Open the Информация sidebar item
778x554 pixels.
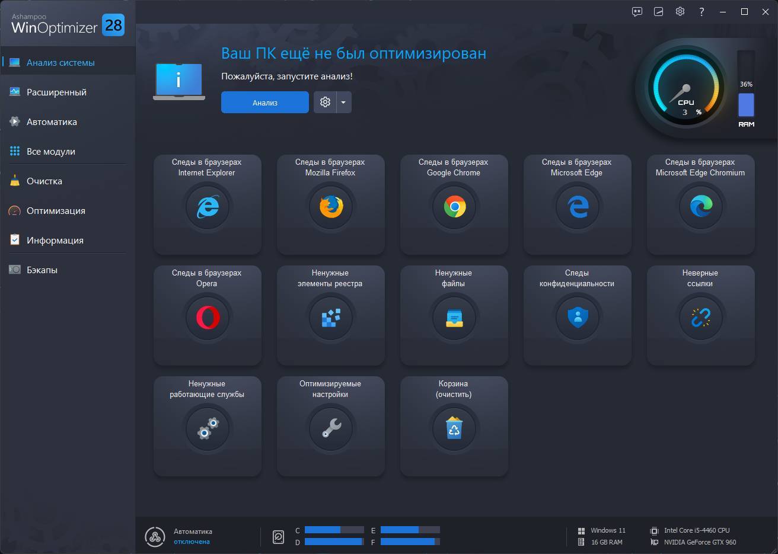click(68, 240)
